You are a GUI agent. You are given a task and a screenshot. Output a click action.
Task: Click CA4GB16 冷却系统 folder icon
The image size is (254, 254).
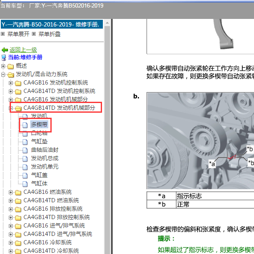coord(18,243)
